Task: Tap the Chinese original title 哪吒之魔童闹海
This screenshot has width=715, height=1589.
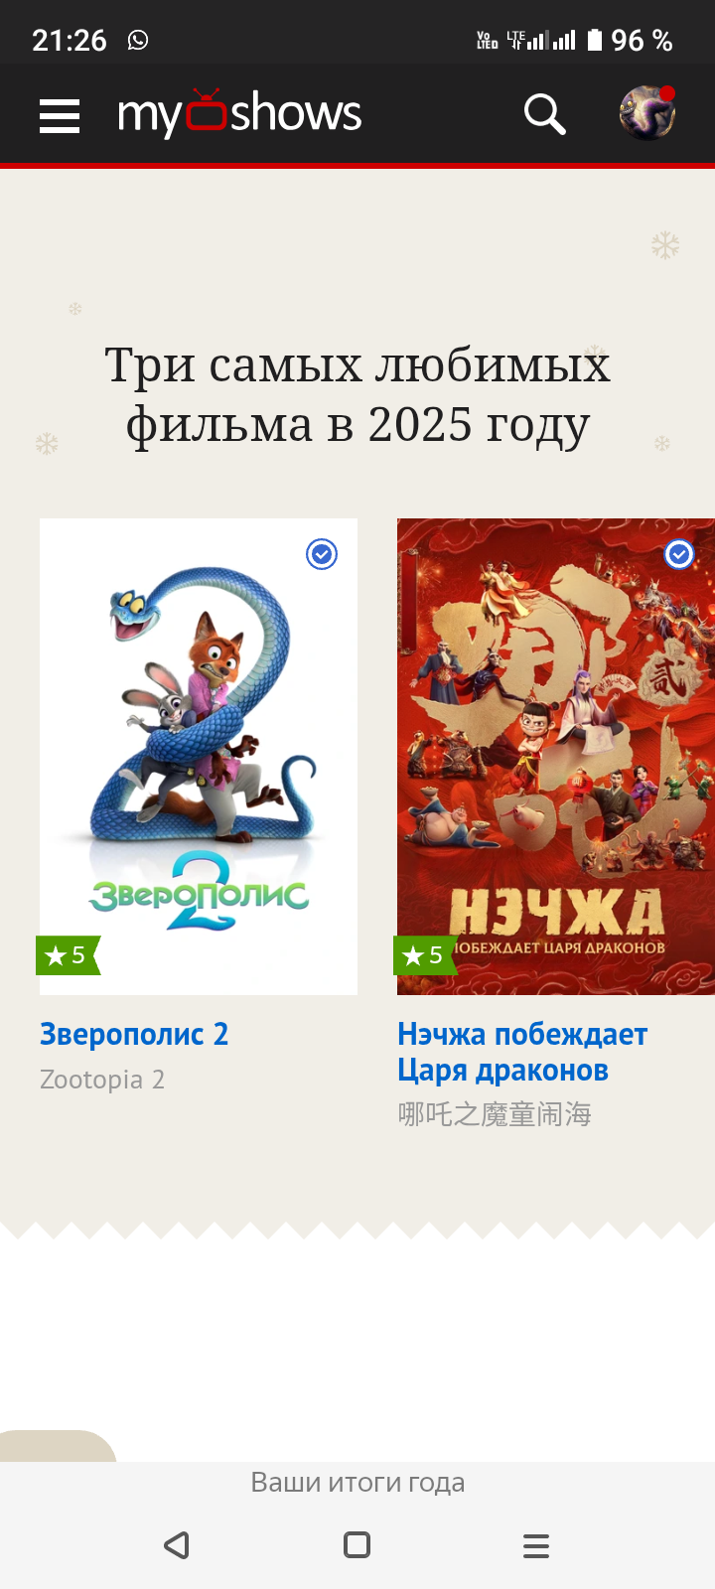Action: click(495, 1114)
